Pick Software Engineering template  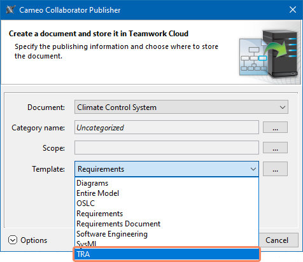(167, 234)
